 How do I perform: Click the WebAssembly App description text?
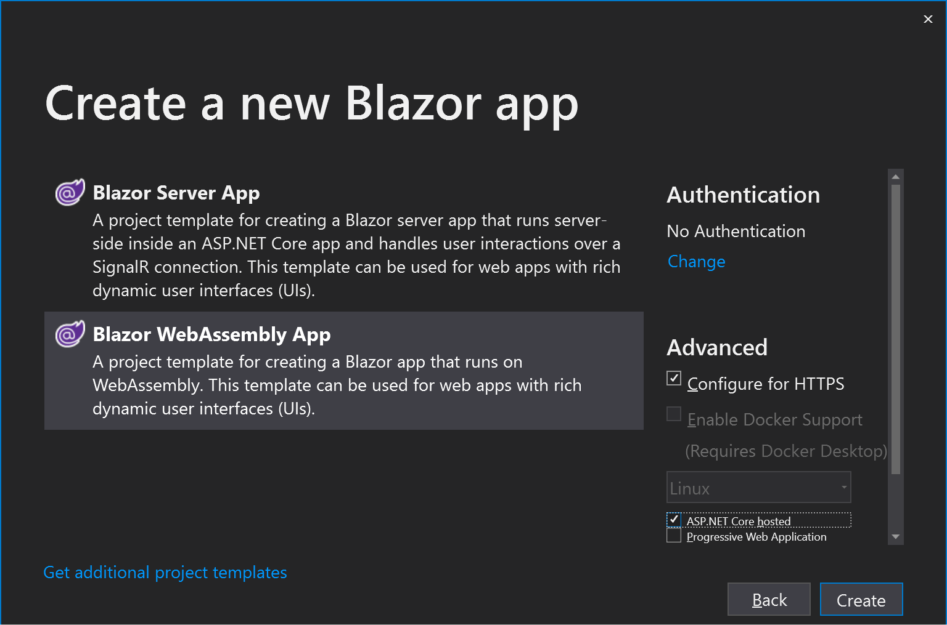[337, 385]
